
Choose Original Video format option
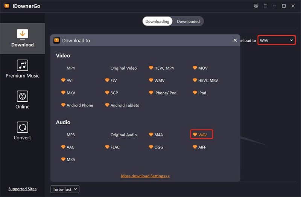pyautogui.click(x=123, y=68)
